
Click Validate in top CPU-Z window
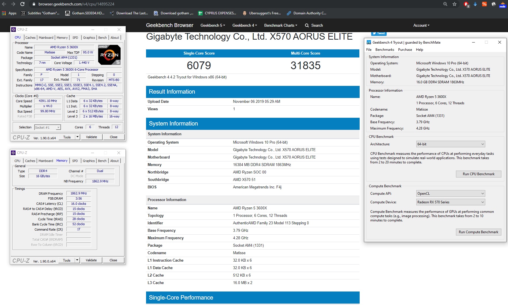[91, 137]
